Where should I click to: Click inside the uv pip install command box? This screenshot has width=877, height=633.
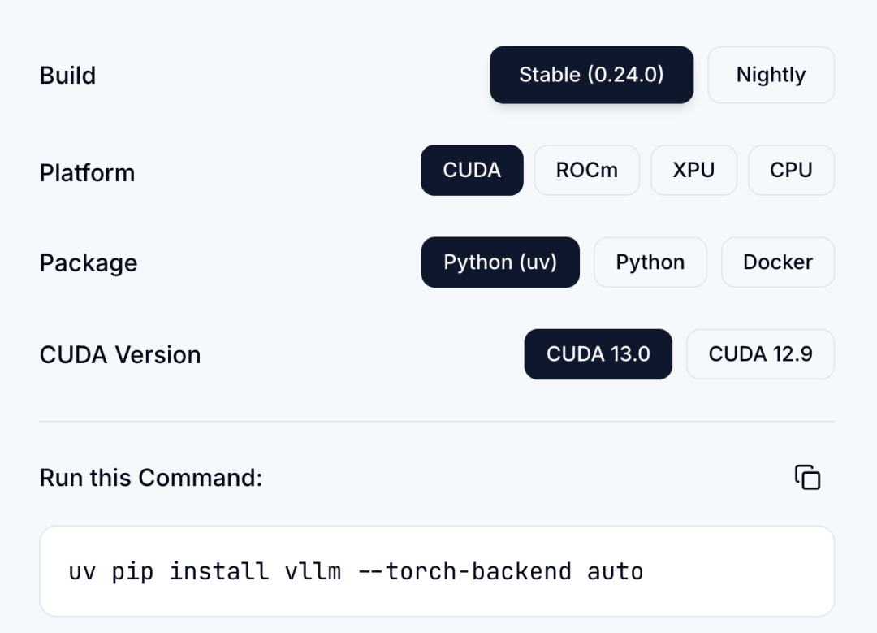pos(437,571)
